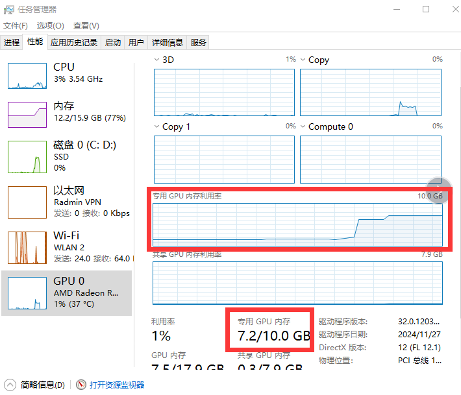461x395 pixels.
Task: Select the CPU performance graph thumbnail
Action: [x=27, y=76]
